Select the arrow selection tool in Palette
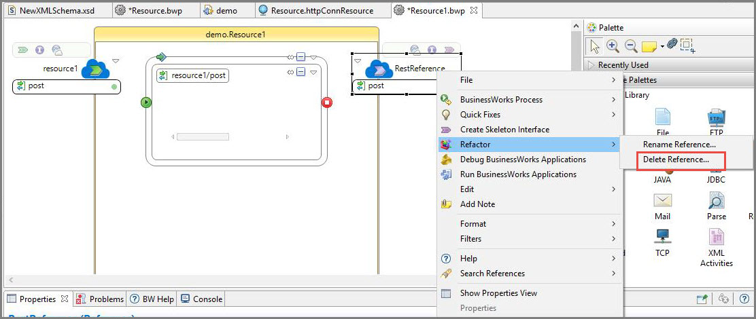 (596, 46)
